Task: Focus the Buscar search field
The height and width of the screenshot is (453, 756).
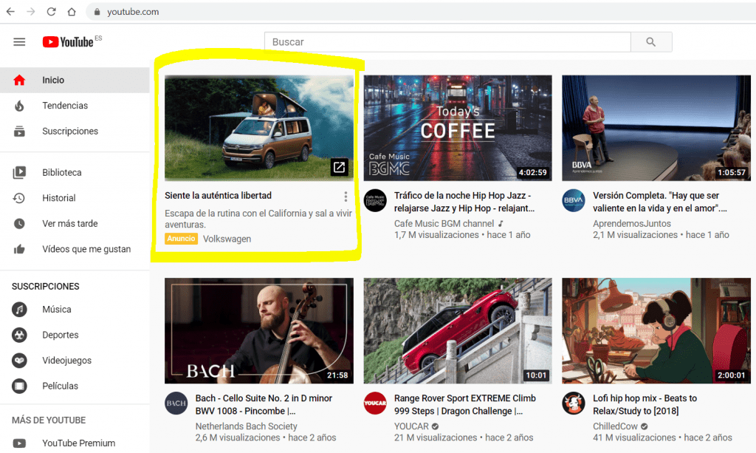Action: pyautogui.click(x=447, y=42)
